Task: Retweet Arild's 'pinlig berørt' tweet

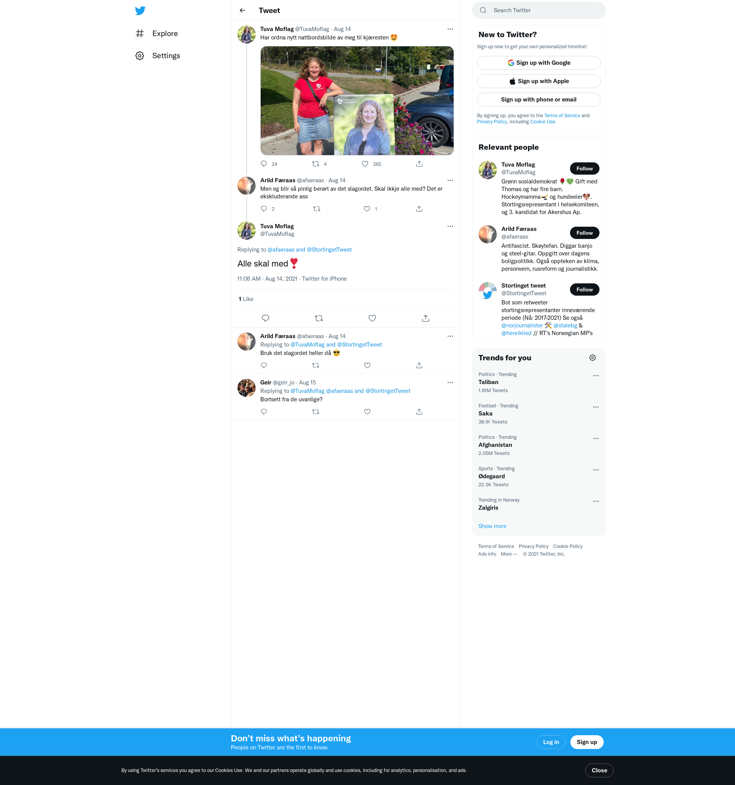Action: point(317,209)
